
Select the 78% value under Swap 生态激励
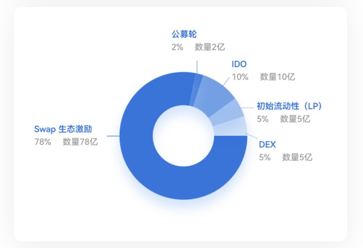(43, 142)
